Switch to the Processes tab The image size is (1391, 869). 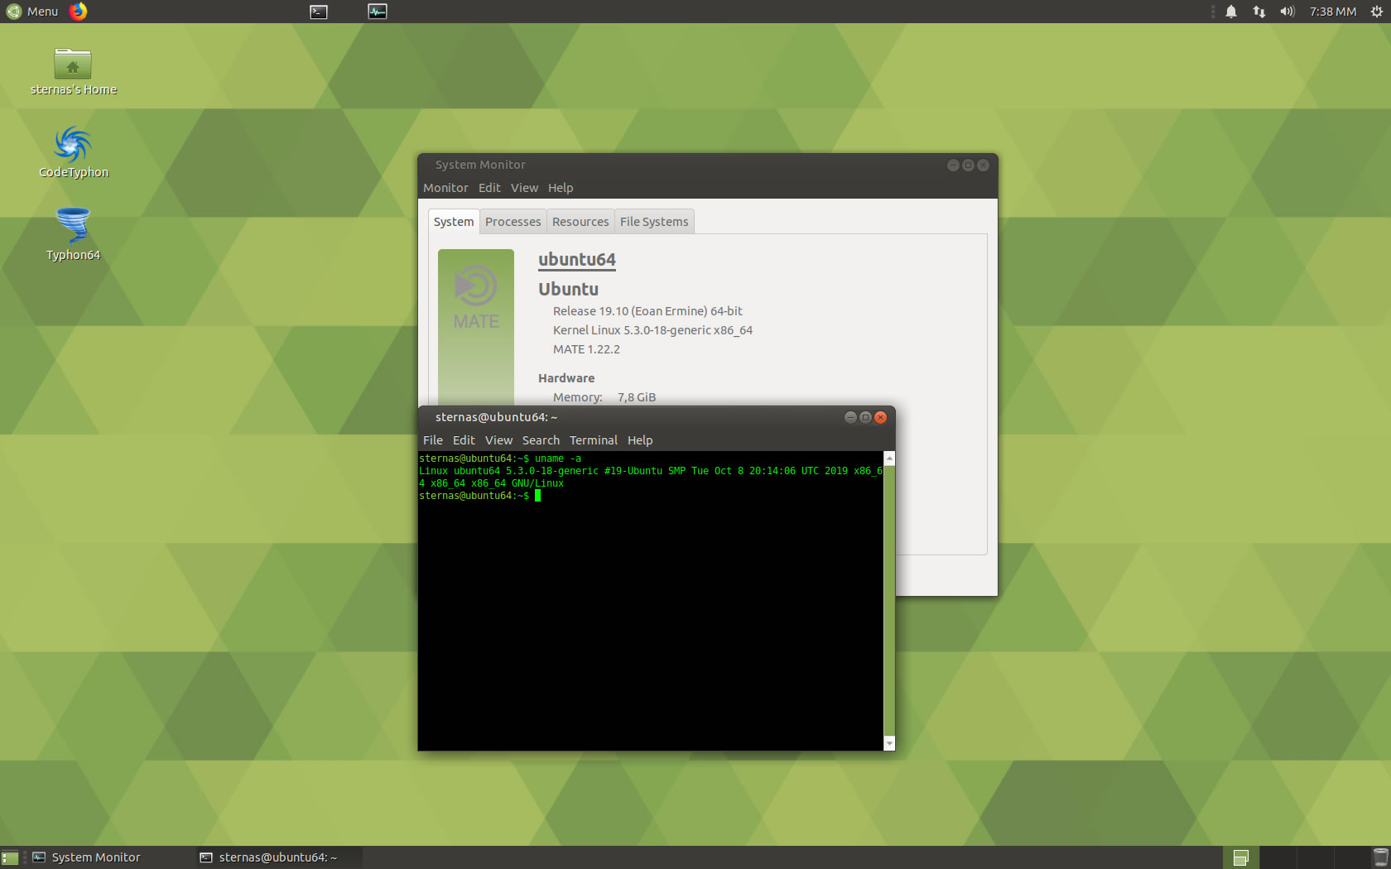[x=513, y=222]
